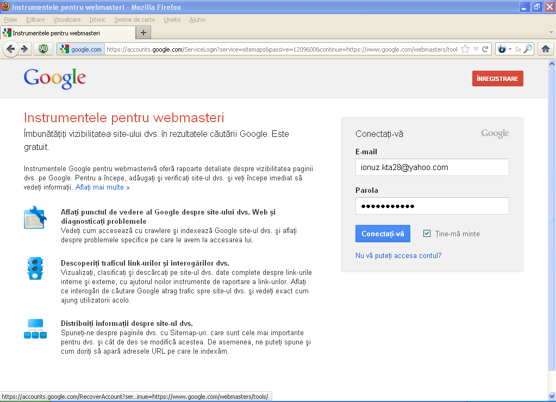The height and width of the screenshot is (402, 556).
Task: Expand the URL history dropdown arrow
Action: pyautogui.click(x=476, y=49)
